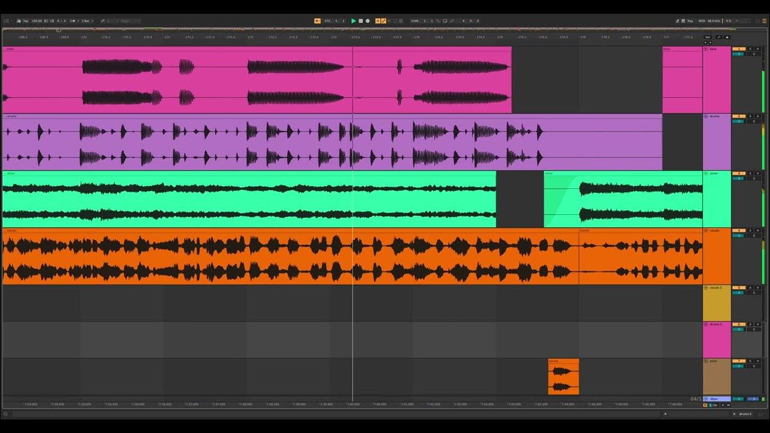Click the tempo value field
The image size is (770, 433).
37,21
